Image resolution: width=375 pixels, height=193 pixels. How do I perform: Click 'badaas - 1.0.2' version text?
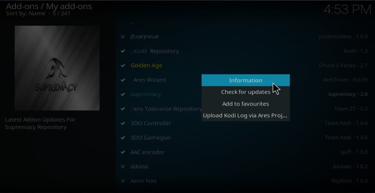point(350,166)
